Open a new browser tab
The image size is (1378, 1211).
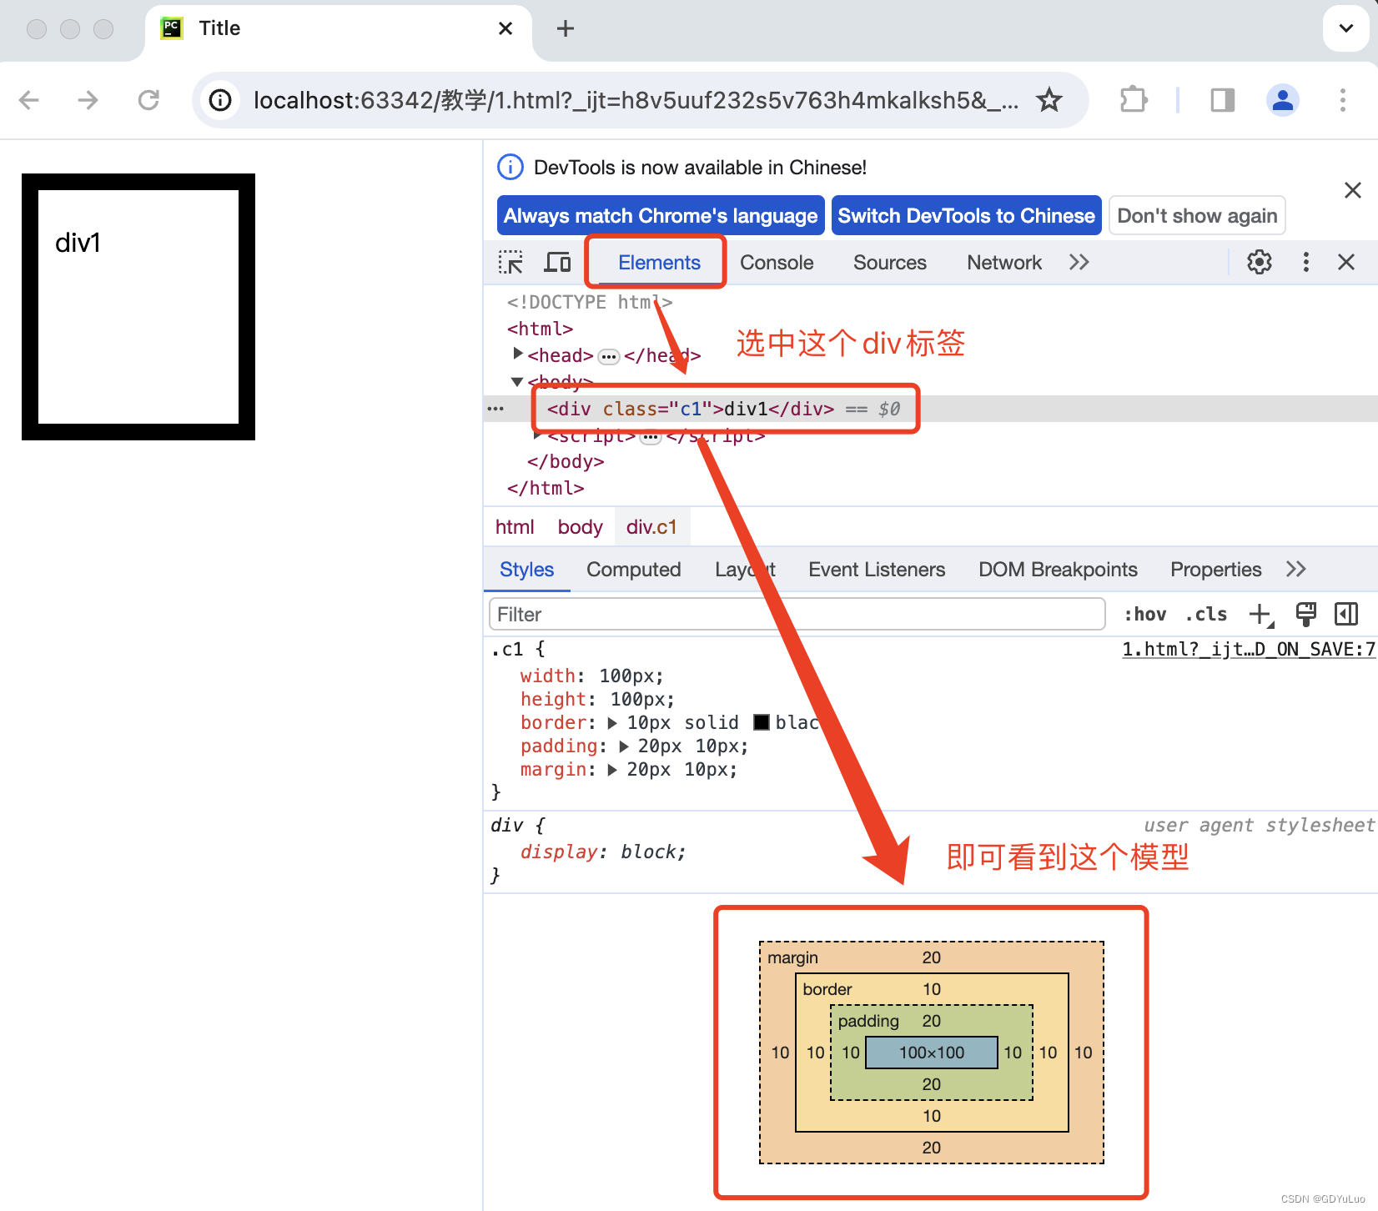(566, 28)
